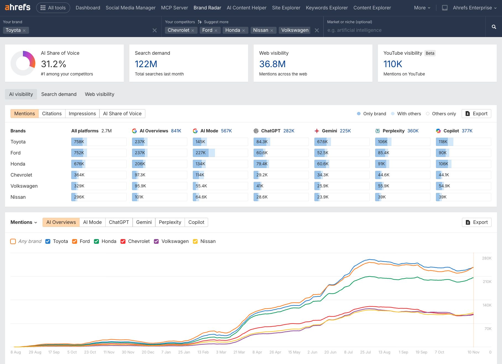The height and width of the screenshot is (364, 502).
Task: Click the Google icon next to AI Overviews
Action: point(135,131)
